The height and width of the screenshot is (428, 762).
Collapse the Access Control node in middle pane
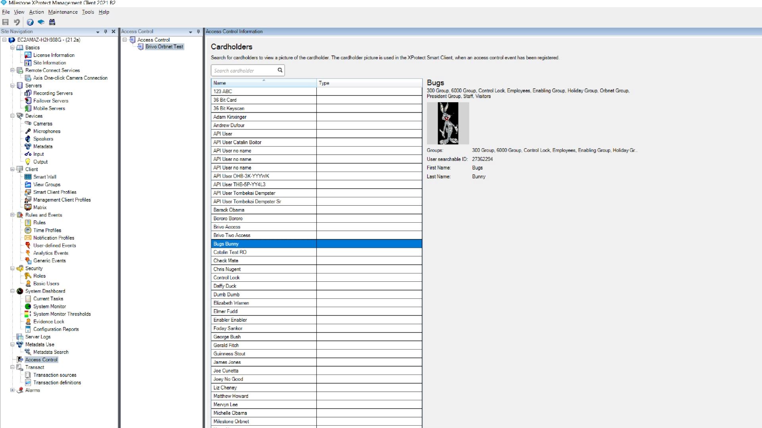click(125, 40)
